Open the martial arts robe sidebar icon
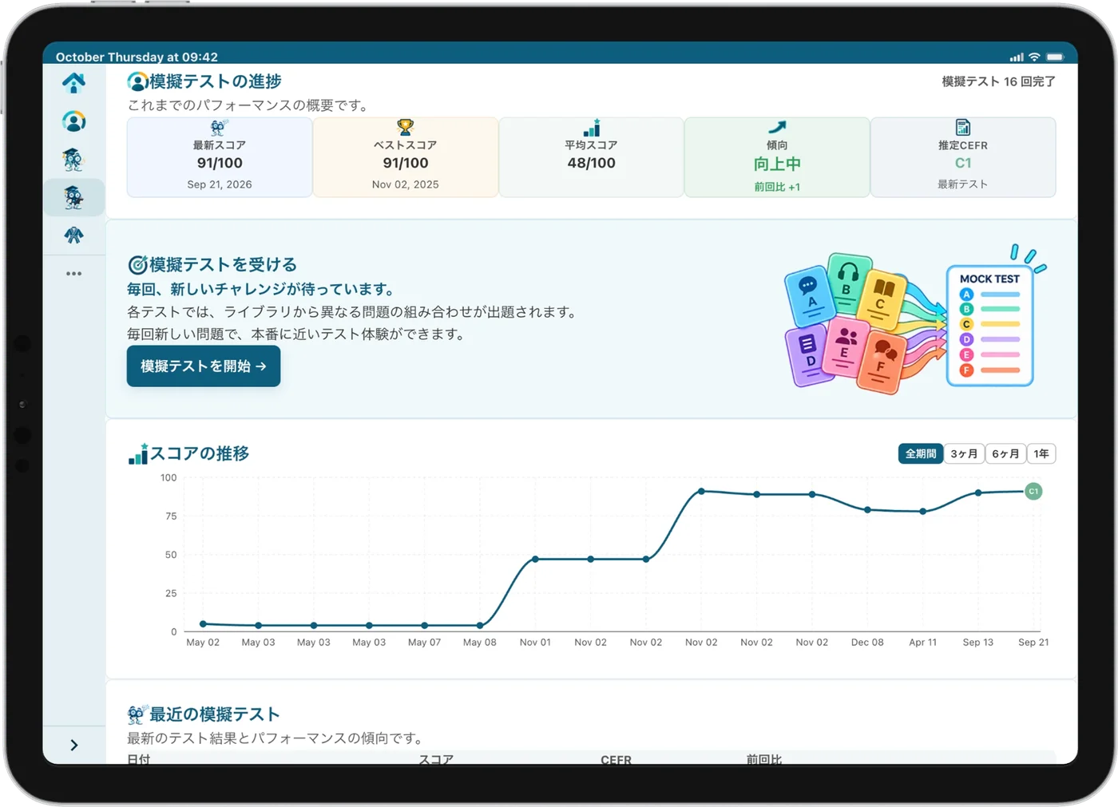This screenshot has width=1118, height=807. click(x=73, y=235)
